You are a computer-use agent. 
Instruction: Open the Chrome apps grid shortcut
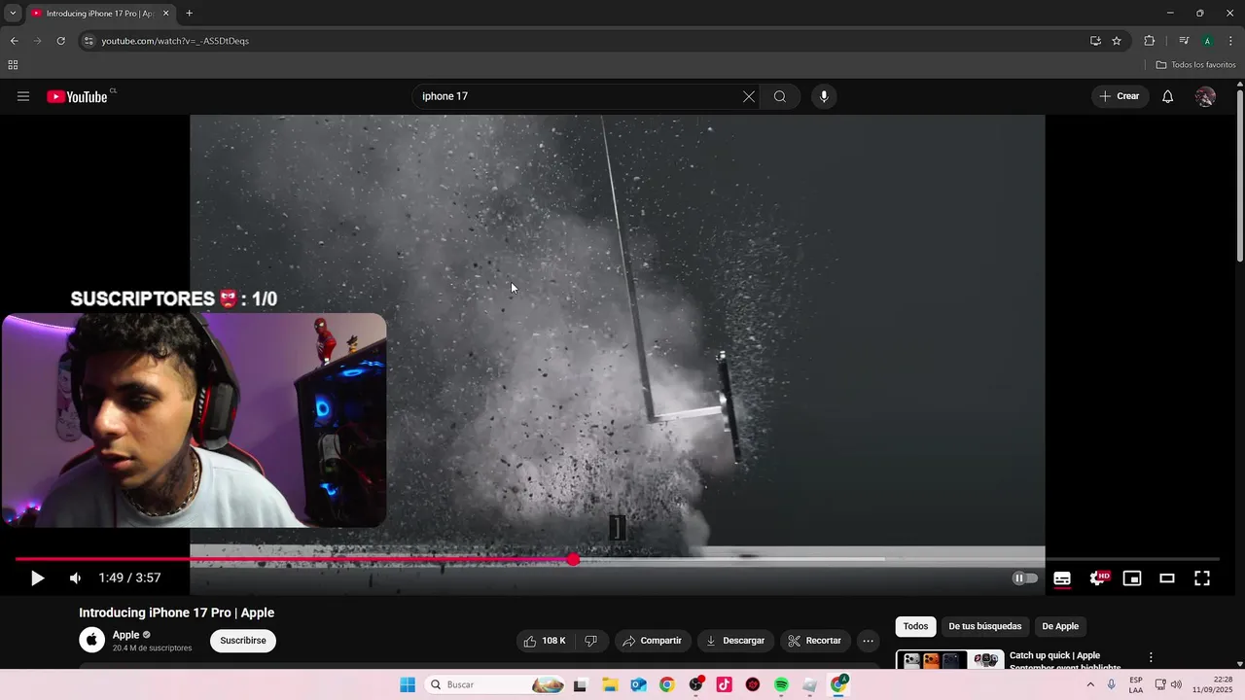tap(13, 65)
